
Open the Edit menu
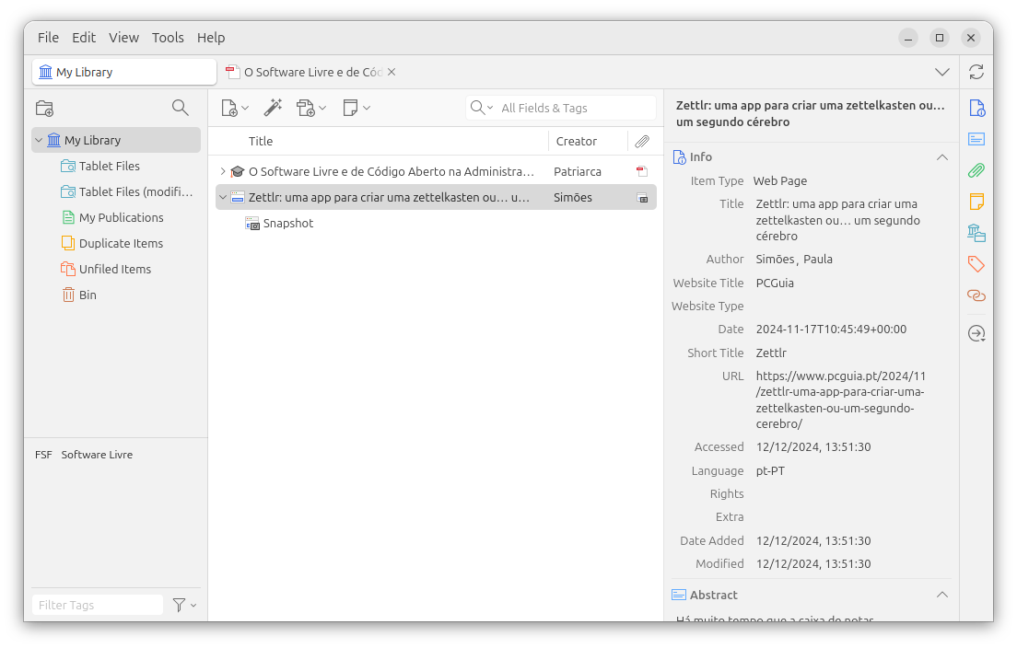pos(84,38)
